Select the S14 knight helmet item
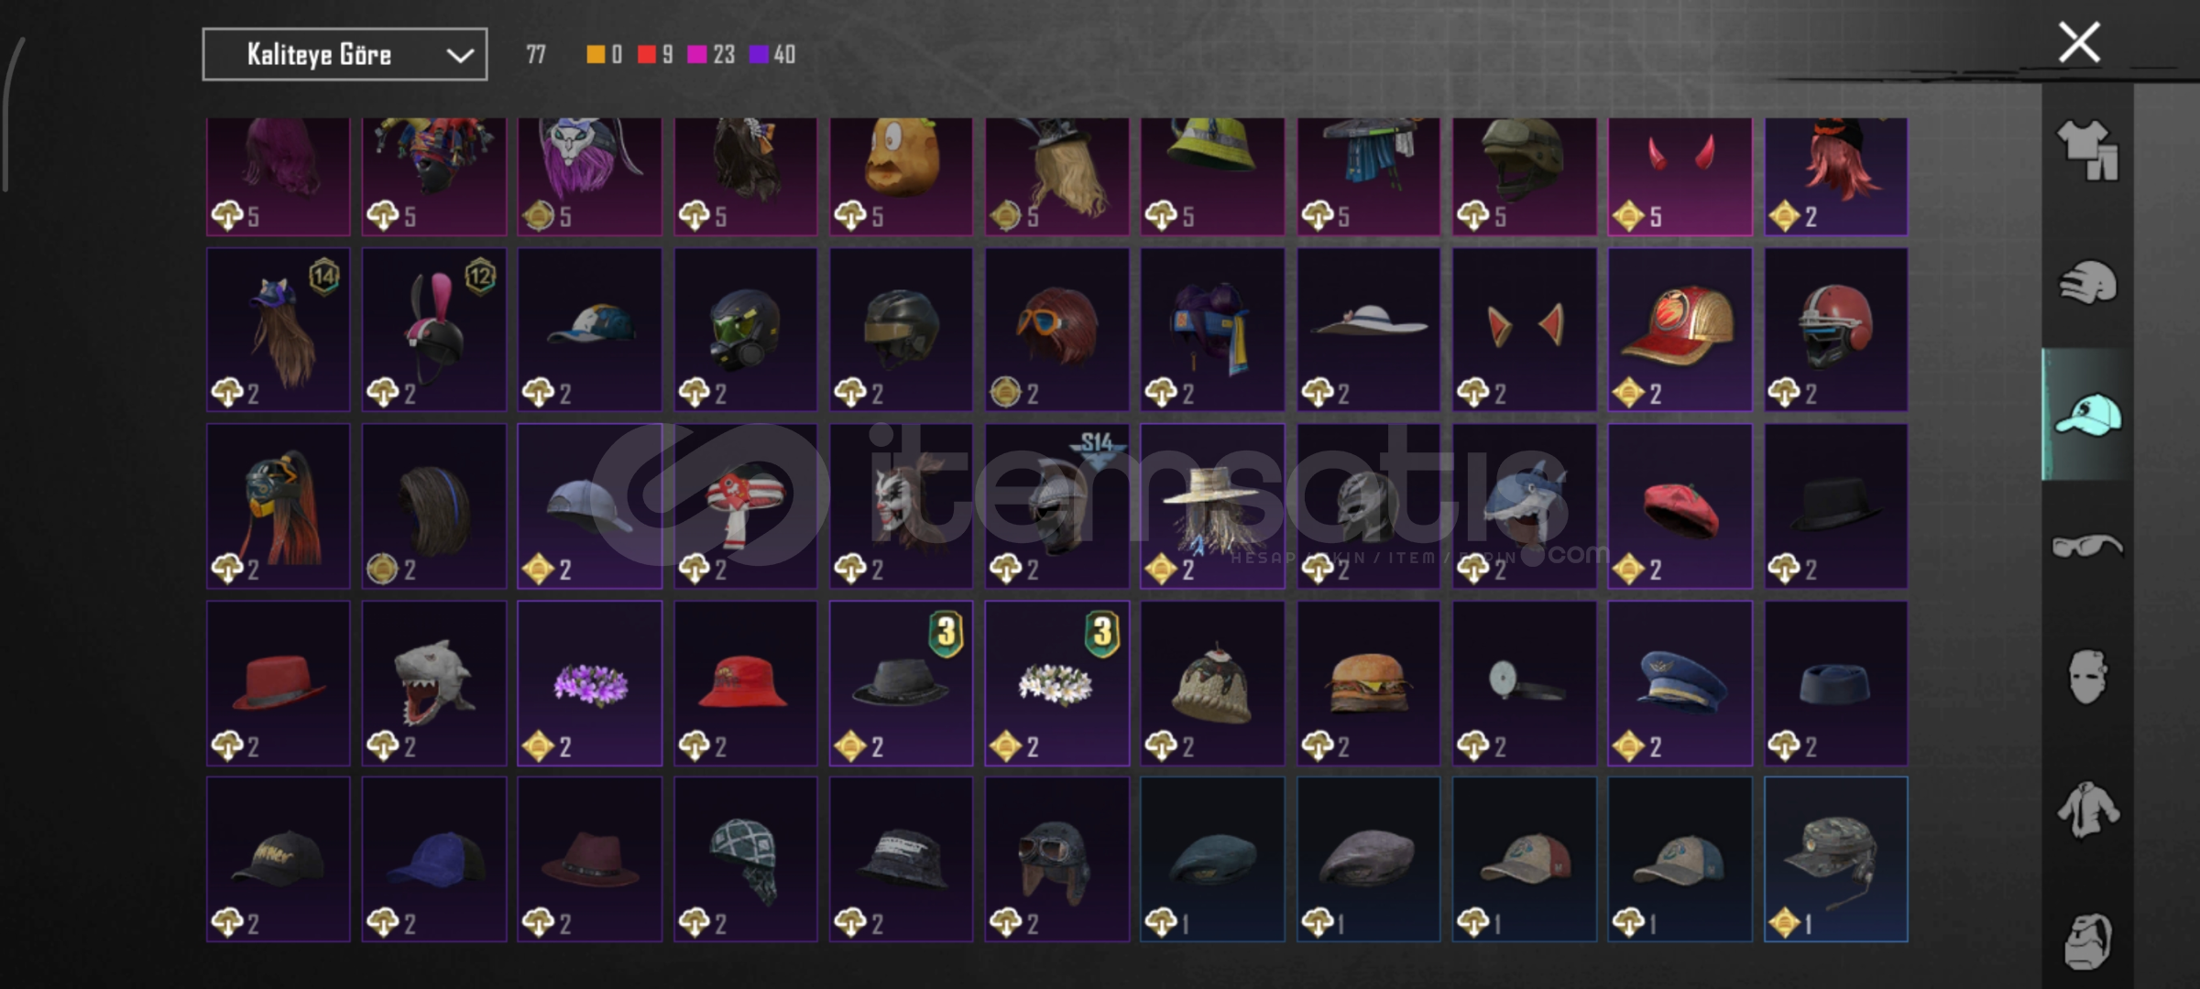 point(1056,505)
